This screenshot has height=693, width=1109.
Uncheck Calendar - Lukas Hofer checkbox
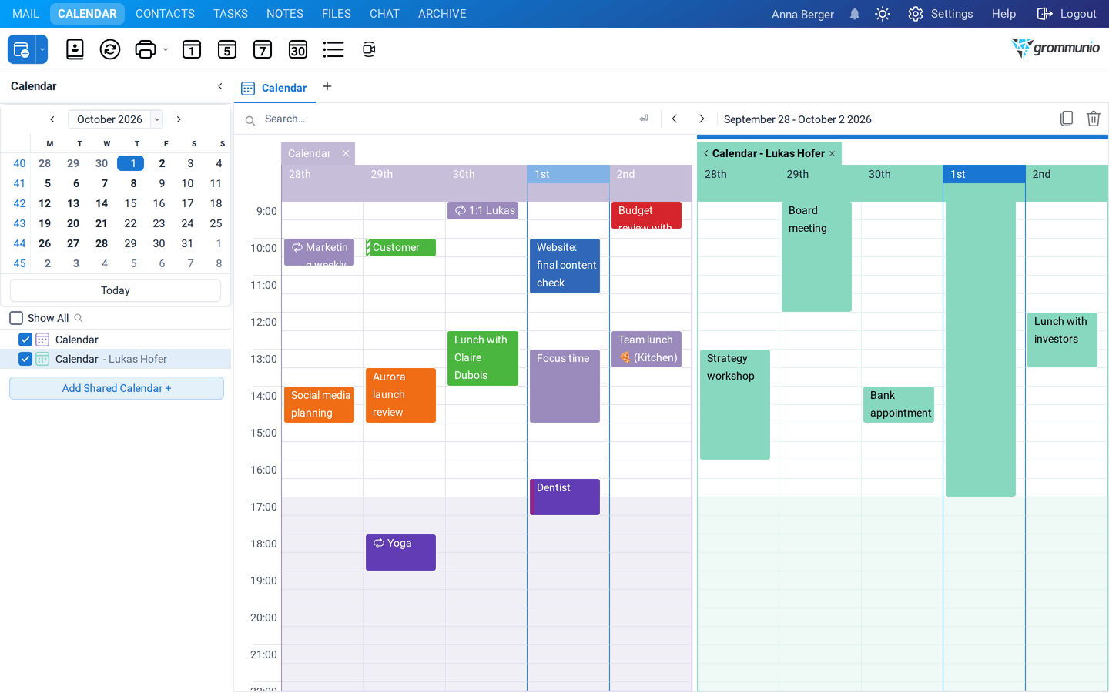(25, 359)
